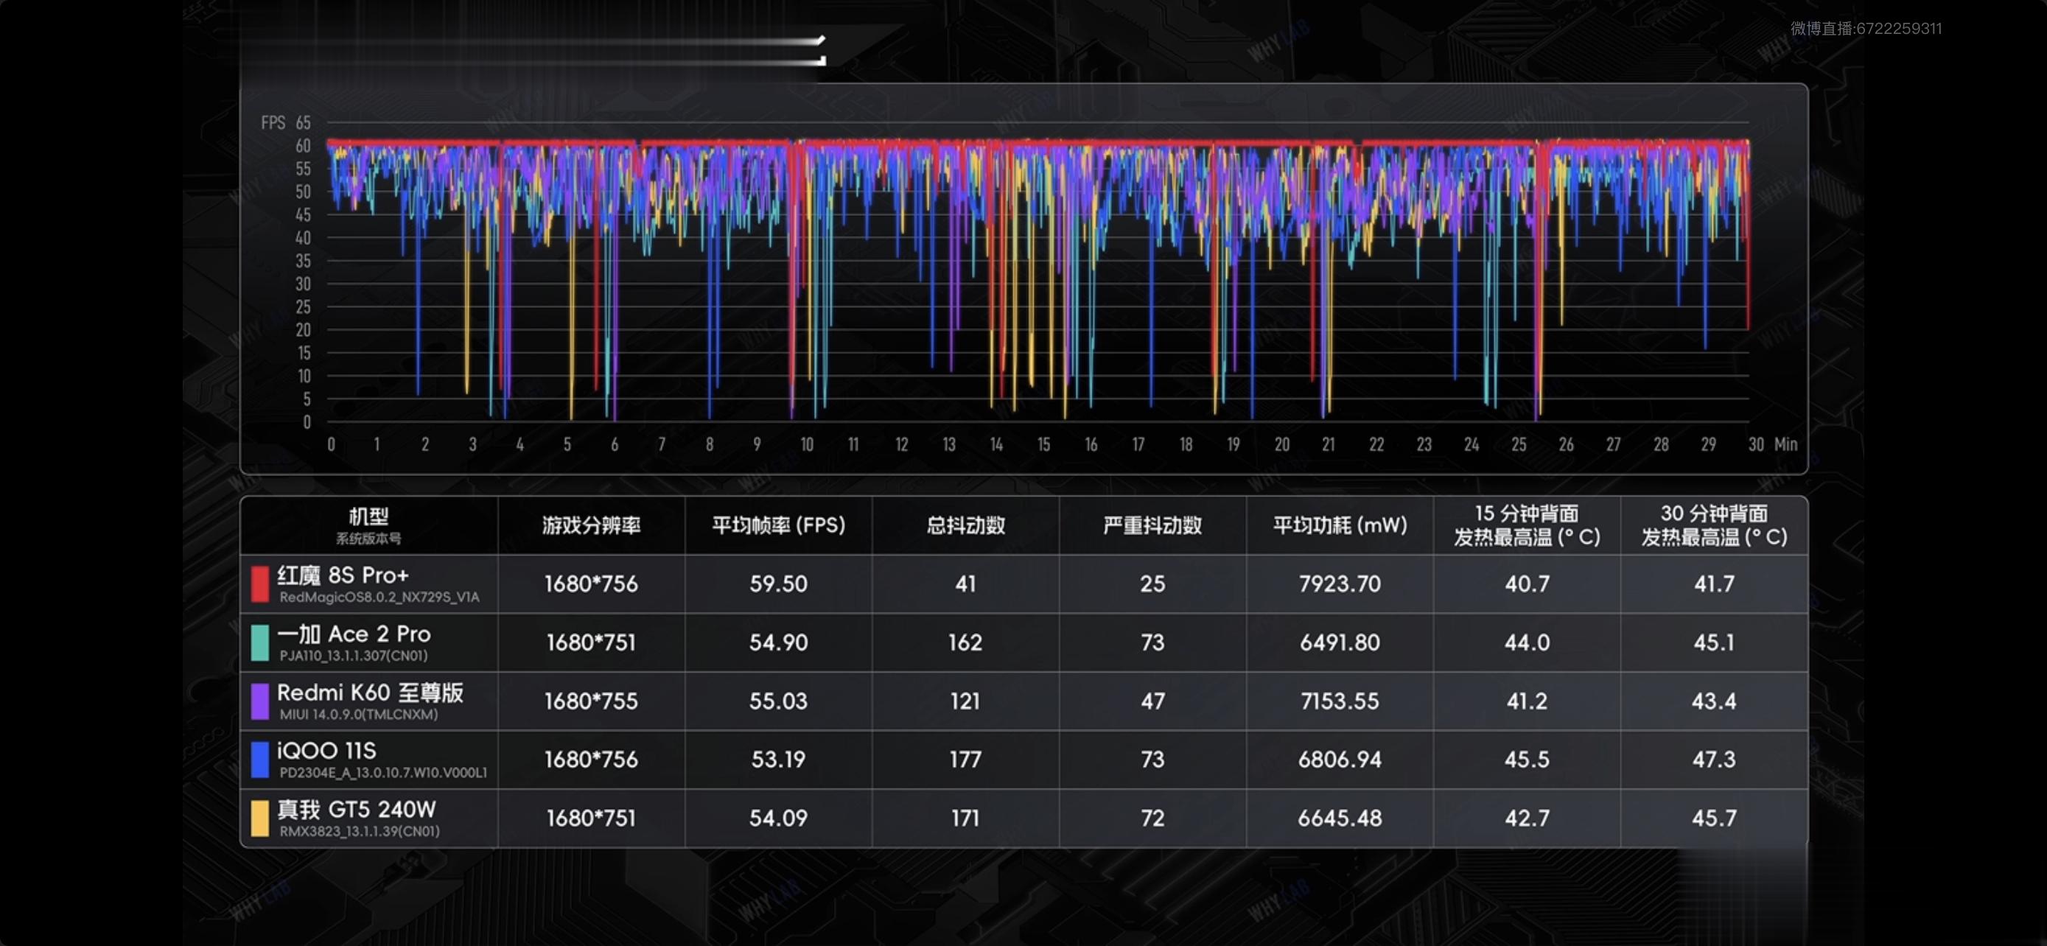The height and width of the screenshot is (946, 2047).
Task: Click the 7923.70 power consumption value
Action: (x=1340, y=584)
